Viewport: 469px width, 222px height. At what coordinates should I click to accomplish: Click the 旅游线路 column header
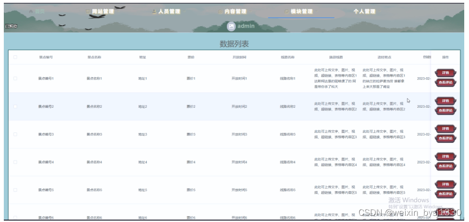336,57
